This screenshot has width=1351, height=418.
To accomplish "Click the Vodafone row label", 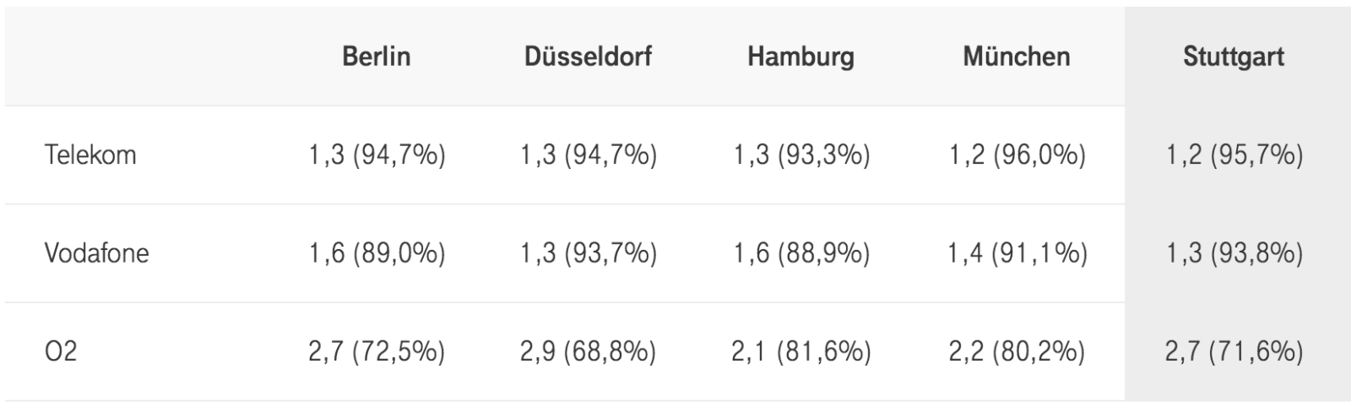I will point(96,253).
